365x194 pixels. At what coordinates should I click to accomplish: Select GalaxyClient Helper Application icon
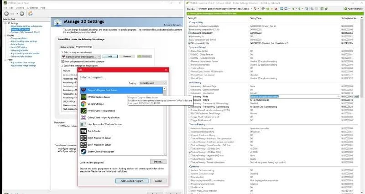click(83, 117)
